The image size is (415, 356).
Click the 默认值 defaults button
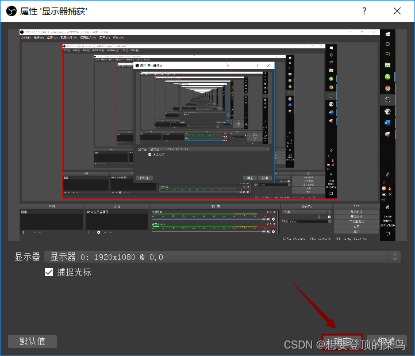point(32,341)
